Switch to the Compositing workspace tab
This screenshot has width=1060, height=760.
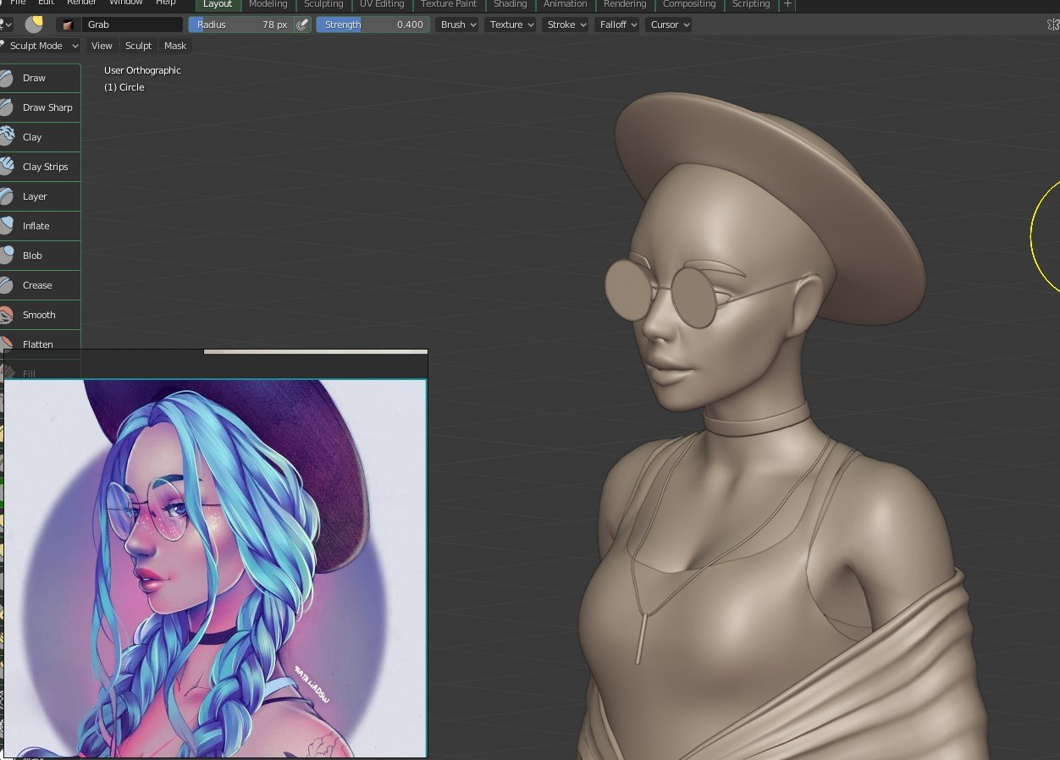689,4
